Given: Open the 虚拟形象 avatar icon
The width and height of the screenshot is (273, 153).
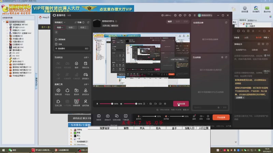Looking at the screenshot, I should pos(86,103).
